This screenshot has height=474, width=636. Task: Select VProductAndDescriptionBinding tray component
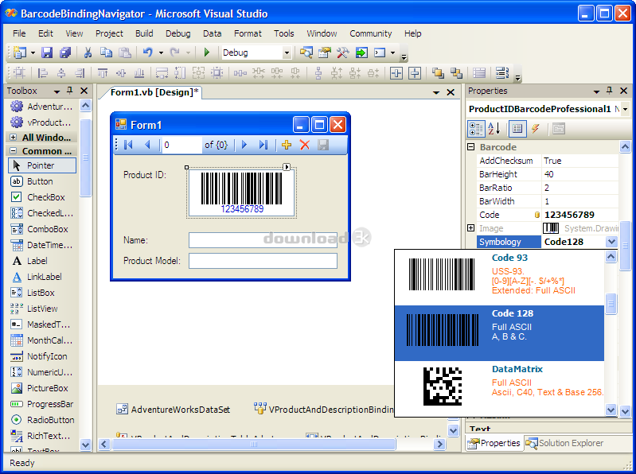(324, 409)
